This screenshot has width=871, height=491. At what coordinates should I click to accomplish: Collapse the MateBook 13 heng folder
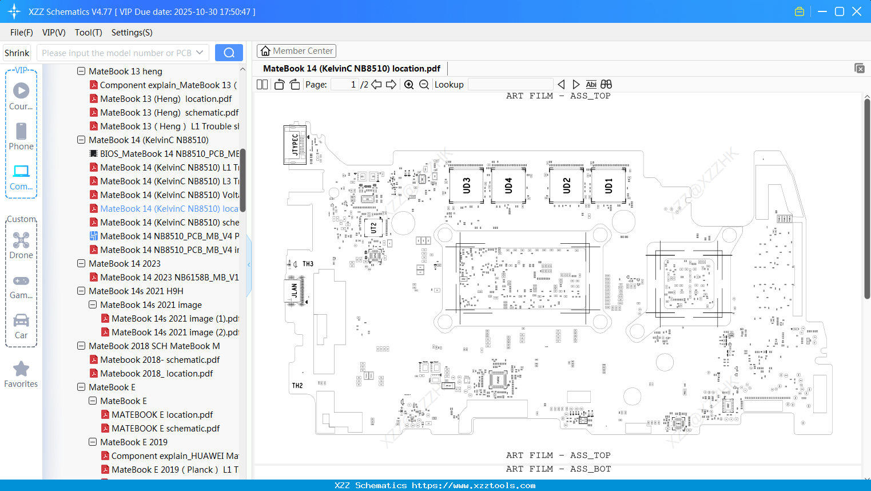tap(81, 71)
